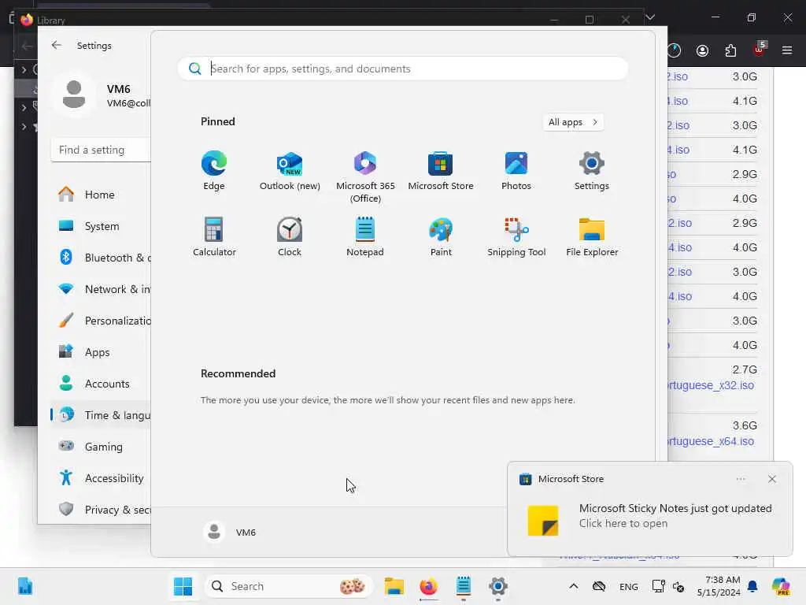The image size is (806, 605).
Task: Click the uBlock extension icon in Firefox
Action: [760, 49]
